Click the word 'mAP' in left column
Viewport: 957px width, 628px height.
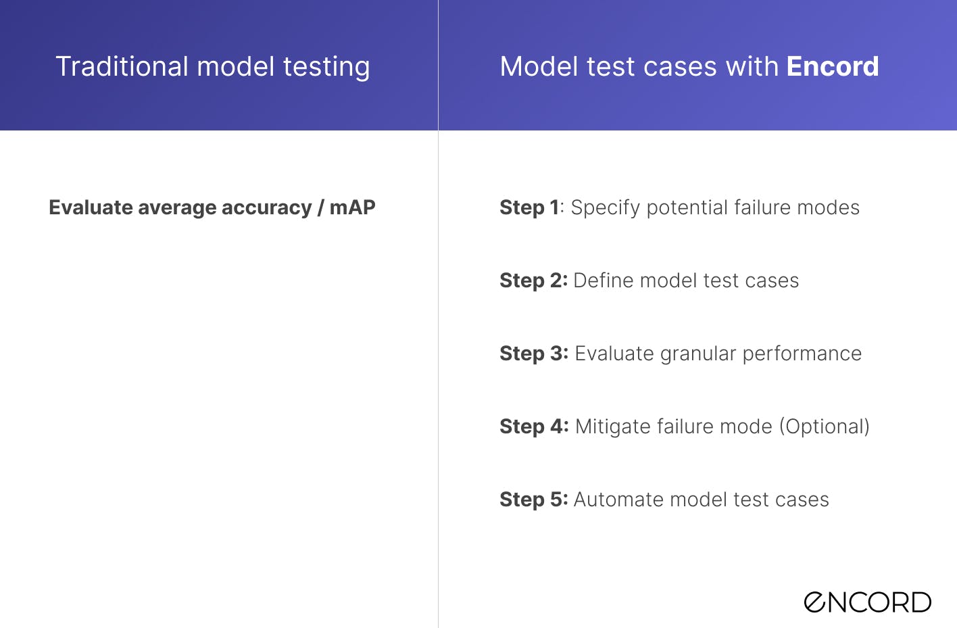coord(353,208)
